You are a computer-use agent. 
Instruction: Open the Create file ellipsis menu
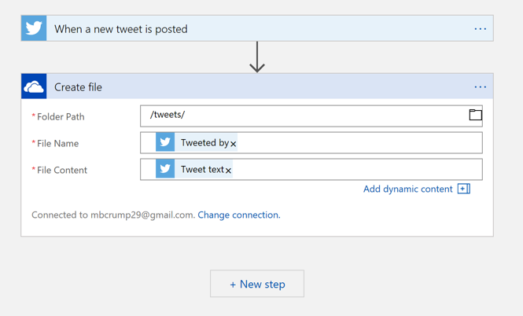[480, 87]
